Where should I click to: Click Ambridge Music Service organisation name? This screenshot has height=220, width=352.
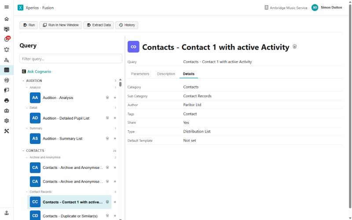289,7
